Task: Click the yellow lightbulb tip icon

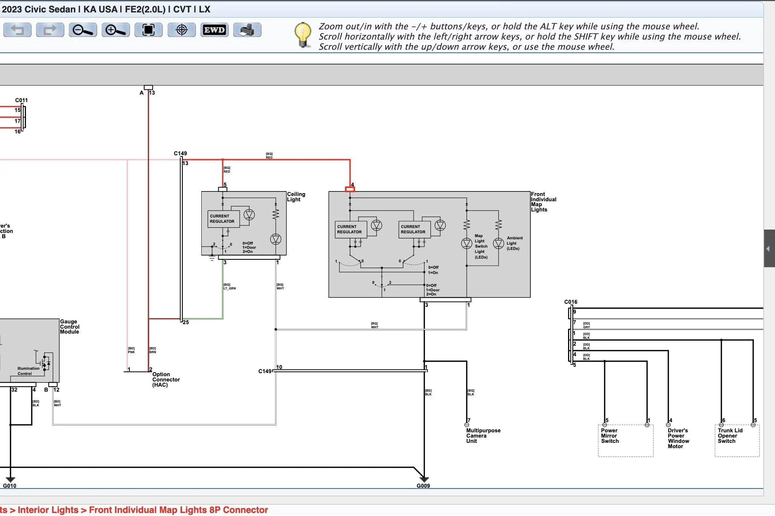Action: (303, 35)
